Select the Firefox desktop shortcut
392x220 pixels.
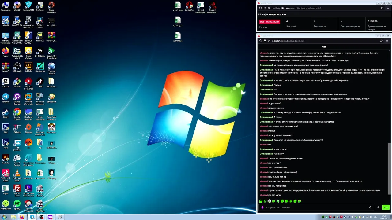[6, 52]
